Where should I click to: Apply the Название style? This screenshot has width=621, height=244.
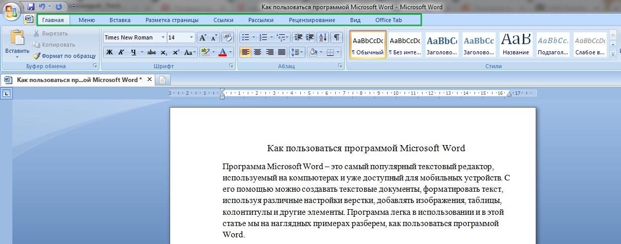coord(516,45)
